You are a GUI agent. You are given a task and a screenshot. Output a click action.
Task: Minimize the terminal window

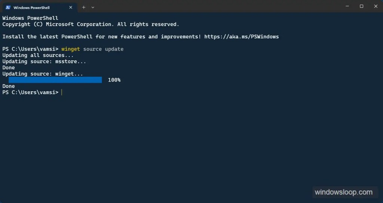coord(347,6)
